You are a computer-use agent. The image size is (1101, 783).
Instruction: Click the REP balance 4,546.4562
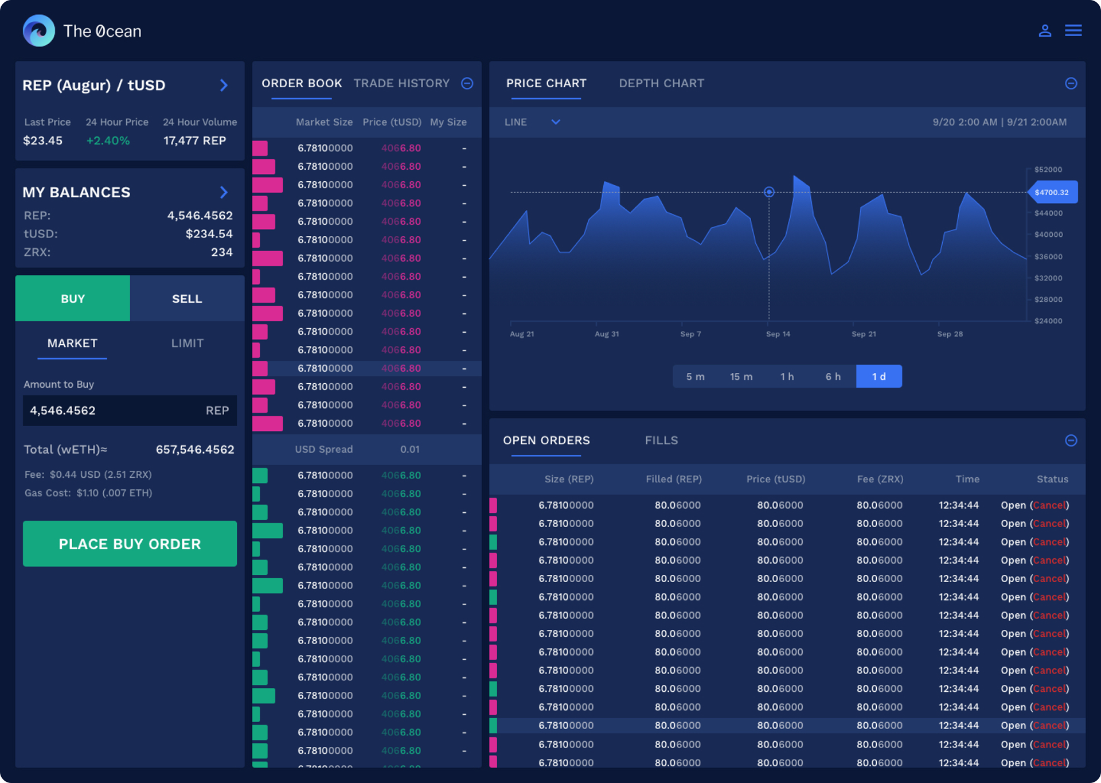200,215
